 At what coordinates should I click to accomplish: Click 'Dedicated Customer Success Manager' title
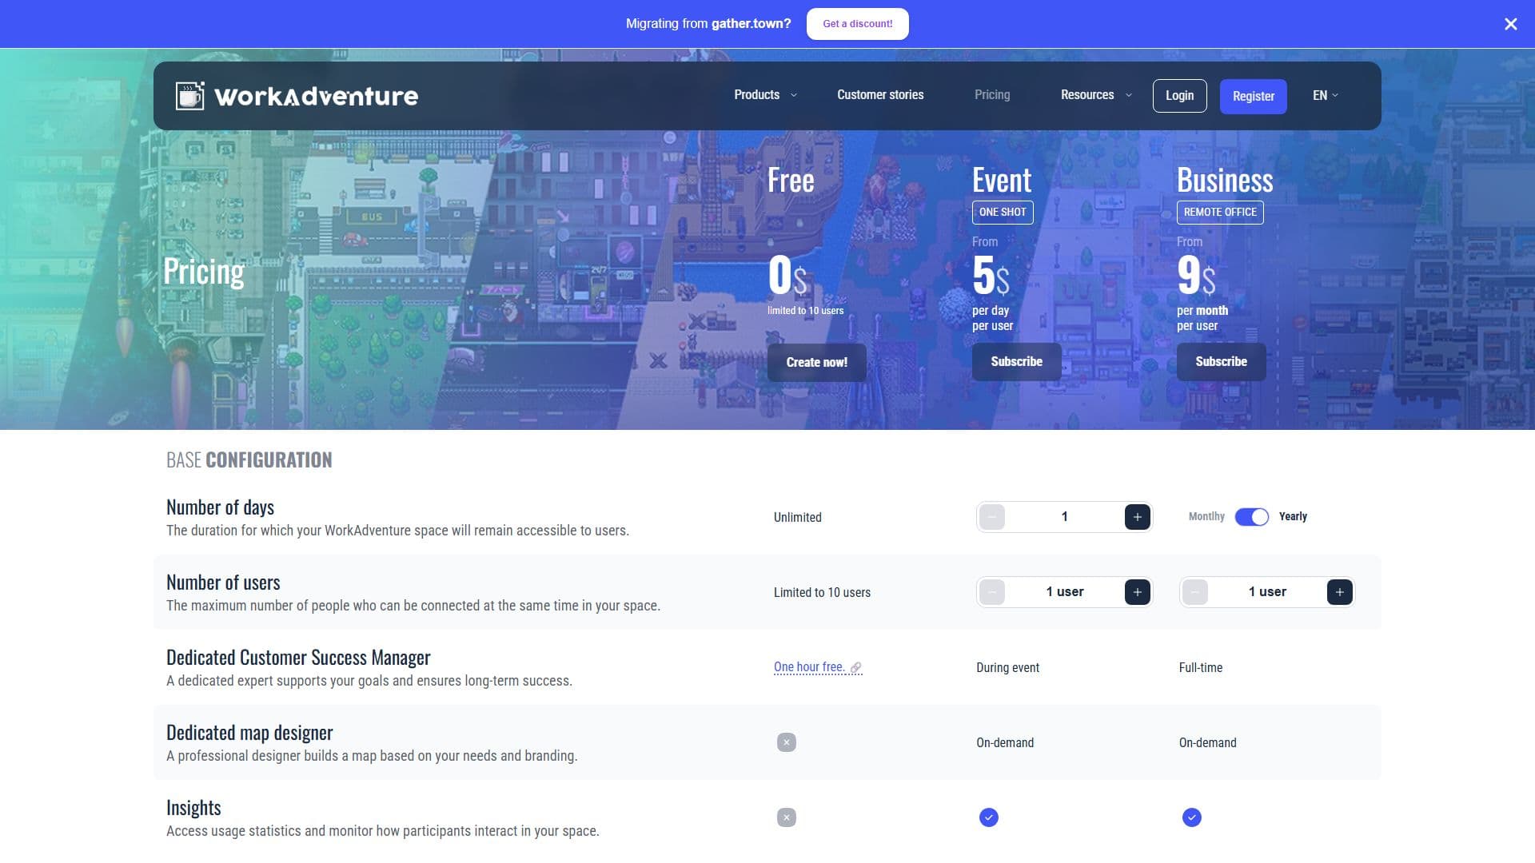298,658
